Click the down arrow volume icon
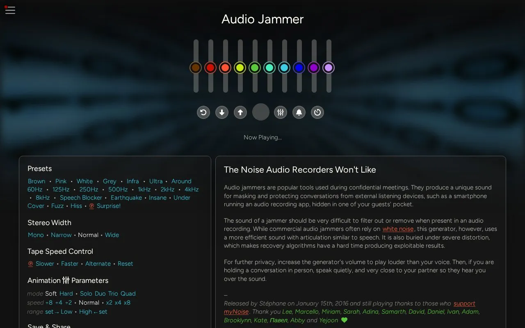The height and width of the screenshot is (328, 525). coord(222,112)
